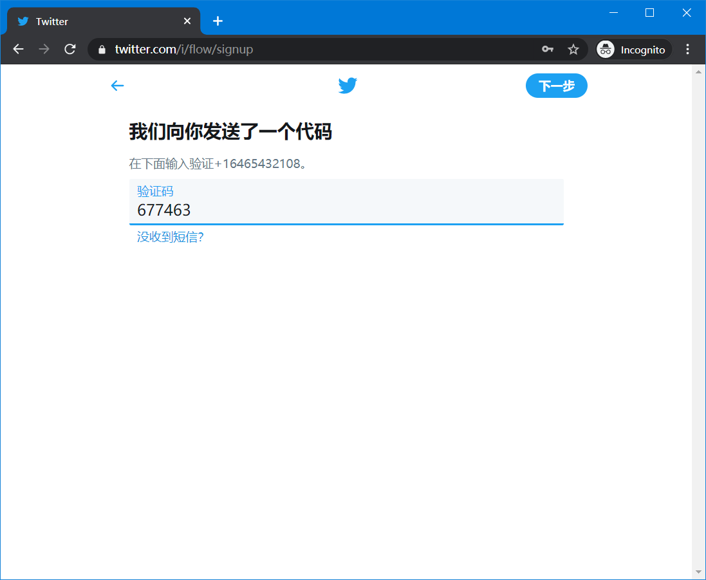Open a new tab with plus button
The height and width of the screenshot is (580, 706).
point(218,21)
